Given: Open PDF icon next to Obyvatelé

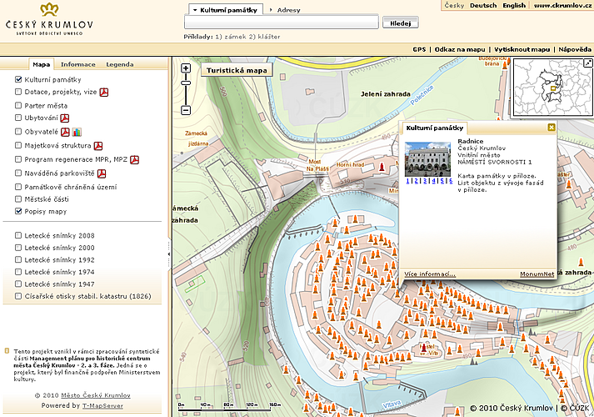Looking at the screenshot, I should coord(66,132).
